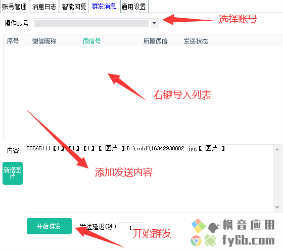This screenshot has width=283, height=250.
Task: Click the content box scroll up arrow
Action: click(277, 149)
